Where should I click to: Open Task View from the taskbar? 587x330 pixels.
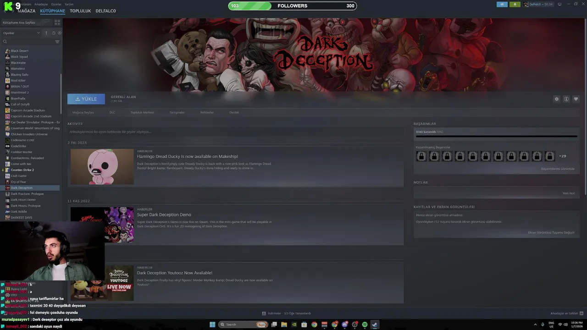coord(274,324)
